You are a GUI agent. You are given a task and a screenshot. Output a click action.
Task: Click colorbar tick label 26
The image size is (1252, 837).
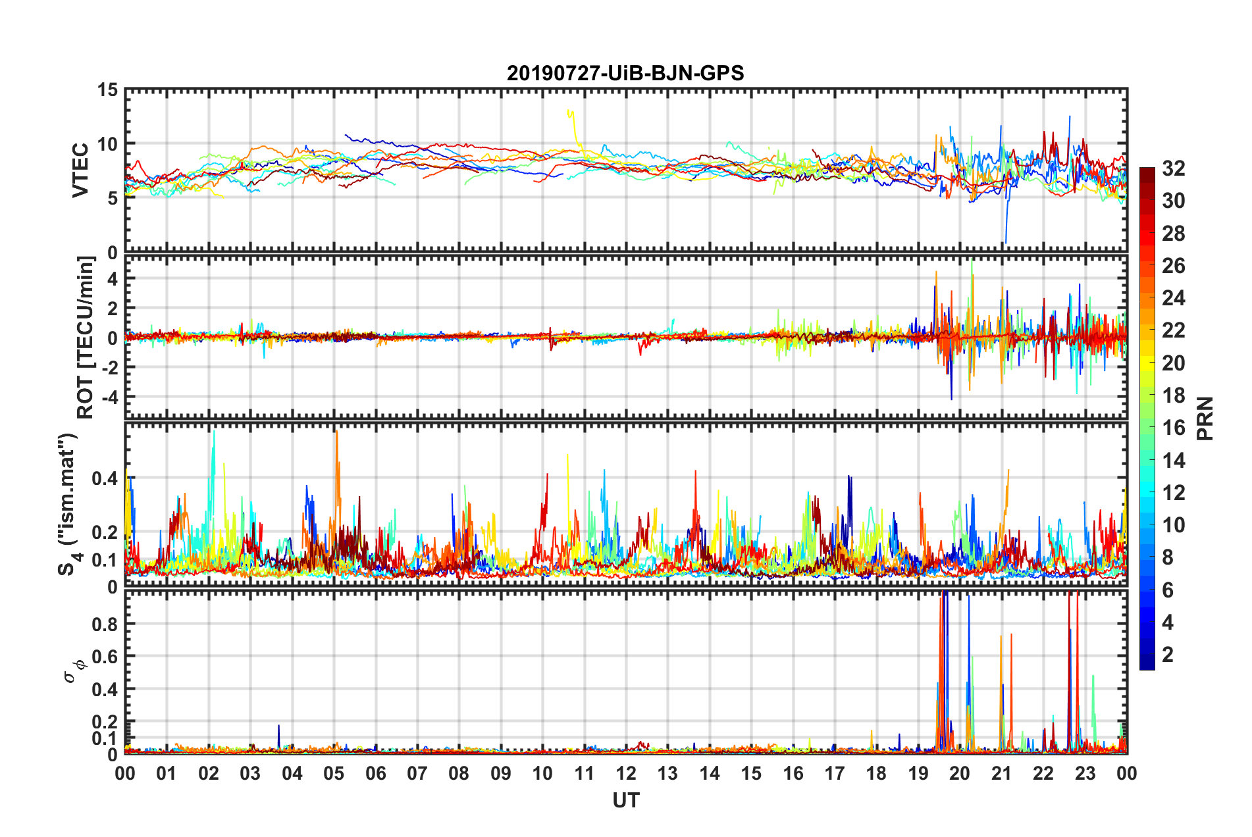click(x=1174, y=266)
